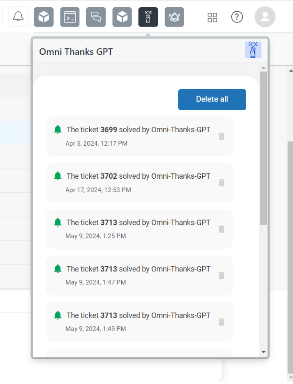This screenshot has height=384, width=293.
Task: Click the panel scrollbar down arrow
Action: tap(264, 352)
